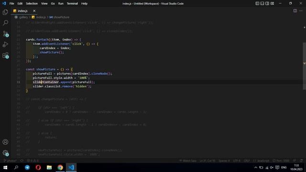Open Google Chrome from the taskbar
Viewport: 306px width, 172px height.
tap(60, 168)
